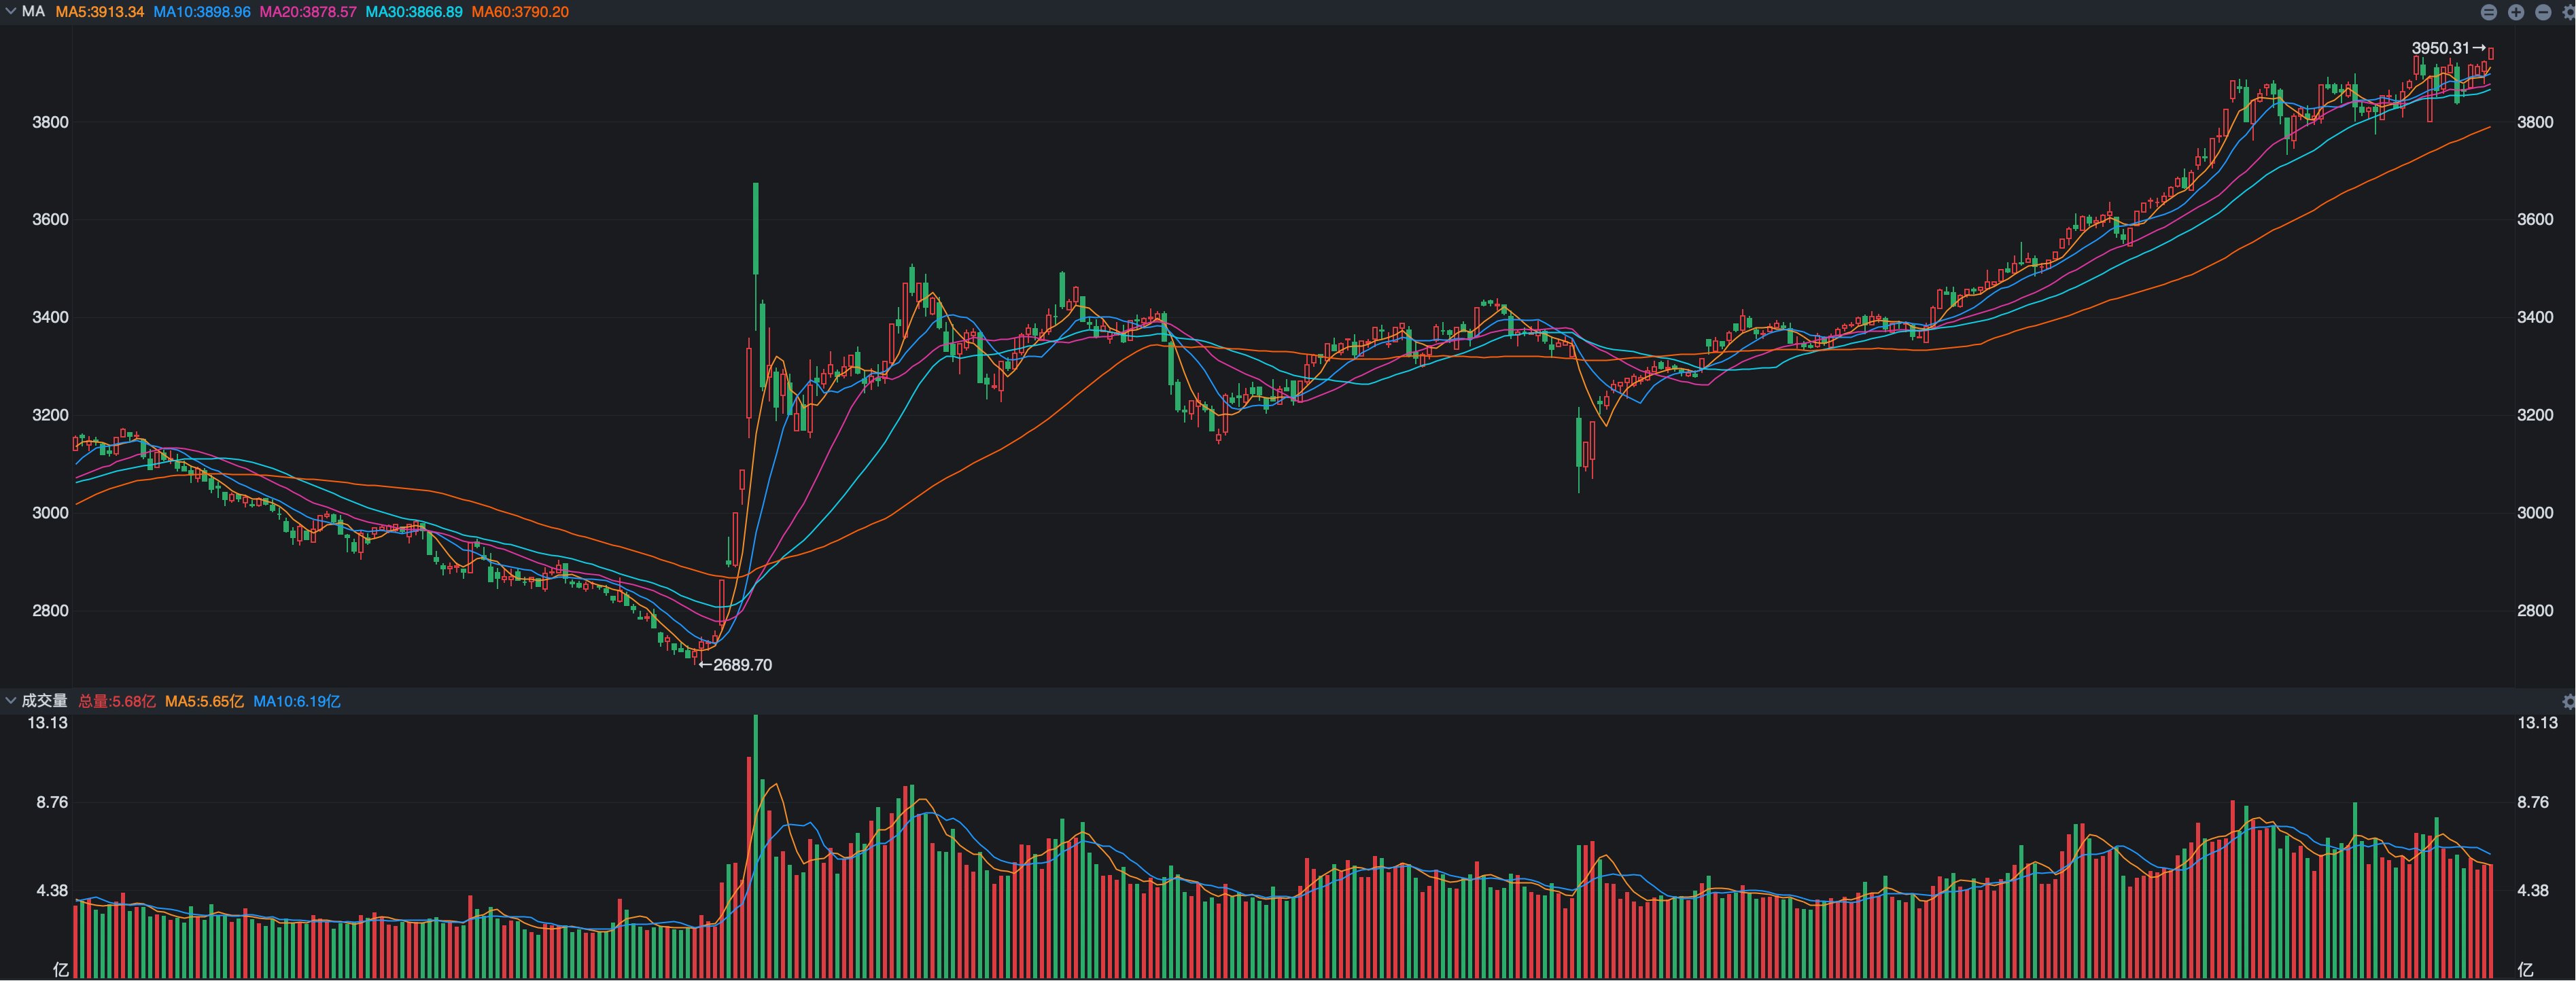2576x981 pixels.
Task: Click the MA60:3790.20 legend label
Action: click(520, 12)
